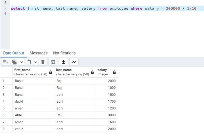Click the Copy icon in results toolbar

click(15, 62)
